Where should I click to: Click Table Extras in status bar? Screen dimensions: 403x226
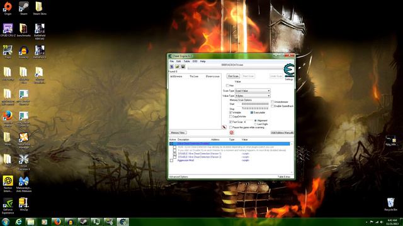[284, 177]
